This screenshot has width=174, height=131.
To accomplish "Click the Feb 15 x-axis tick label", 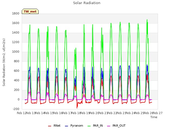I will click(49, 113).
